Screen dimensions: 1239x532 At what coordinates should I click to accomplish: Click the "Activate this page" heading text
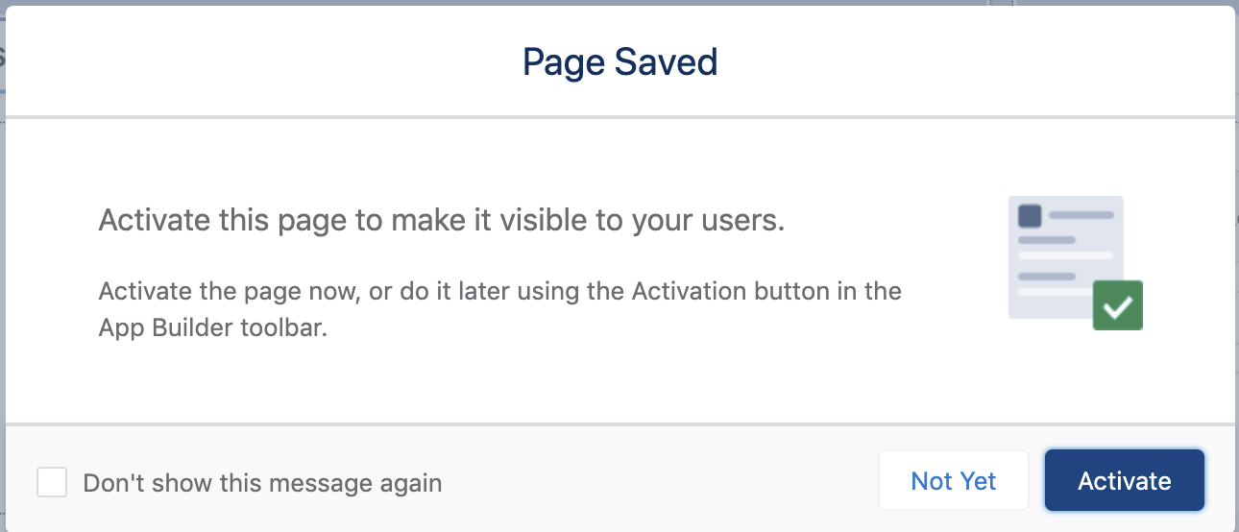pos(442,221)
